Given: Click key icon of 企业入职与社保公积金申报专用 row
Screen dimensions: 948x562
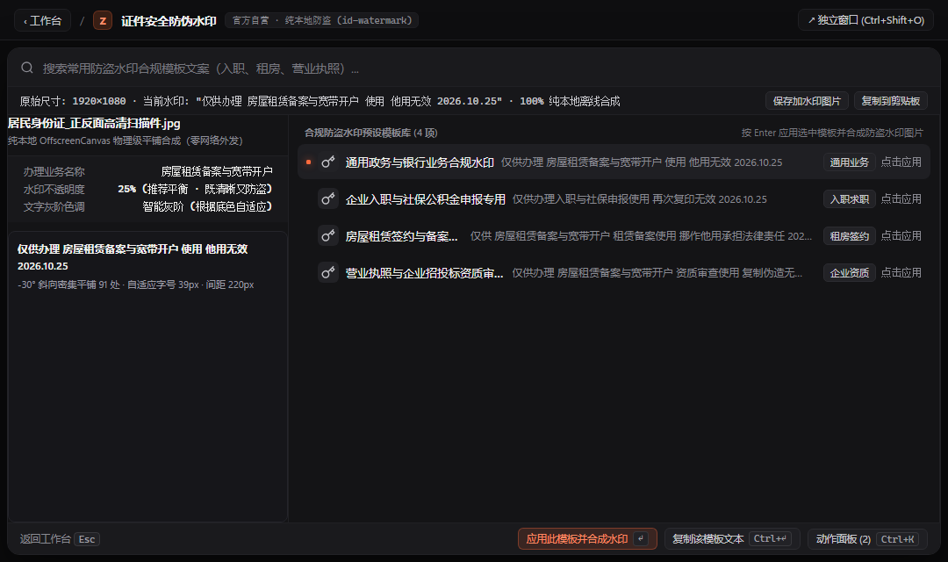Looking at the screenshot, I should point(327,199).
